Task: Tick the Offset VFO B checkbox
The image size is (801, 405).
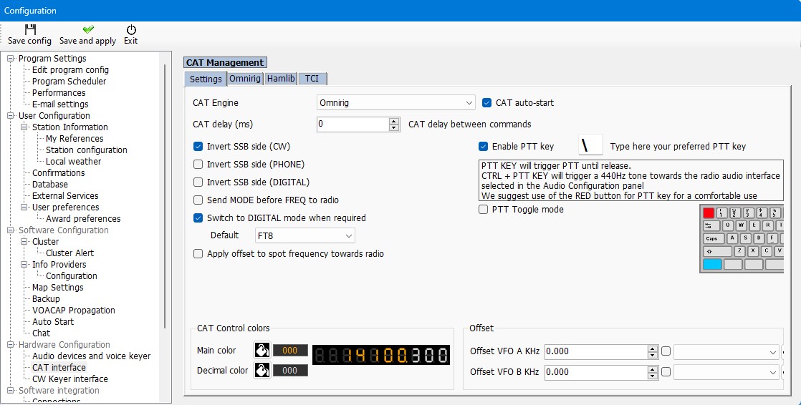Action: 666,372
